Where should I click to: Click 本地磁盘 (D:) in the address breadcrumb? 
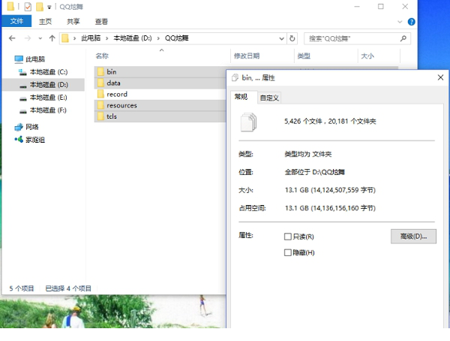tap(133, 38)
